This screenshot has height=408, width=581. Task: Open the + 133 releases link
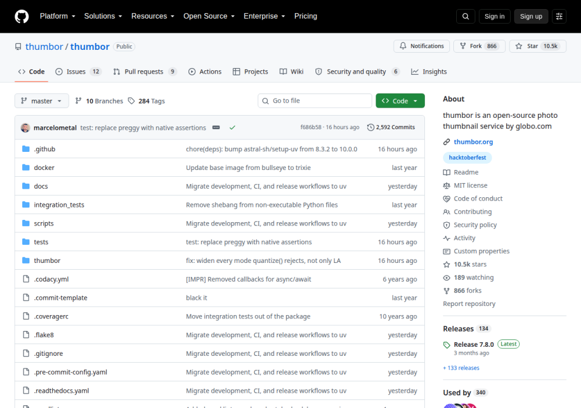point(461,368)
